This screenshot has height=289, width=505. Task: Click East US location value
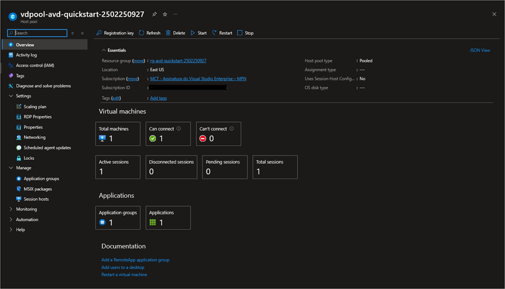[157, 70]
